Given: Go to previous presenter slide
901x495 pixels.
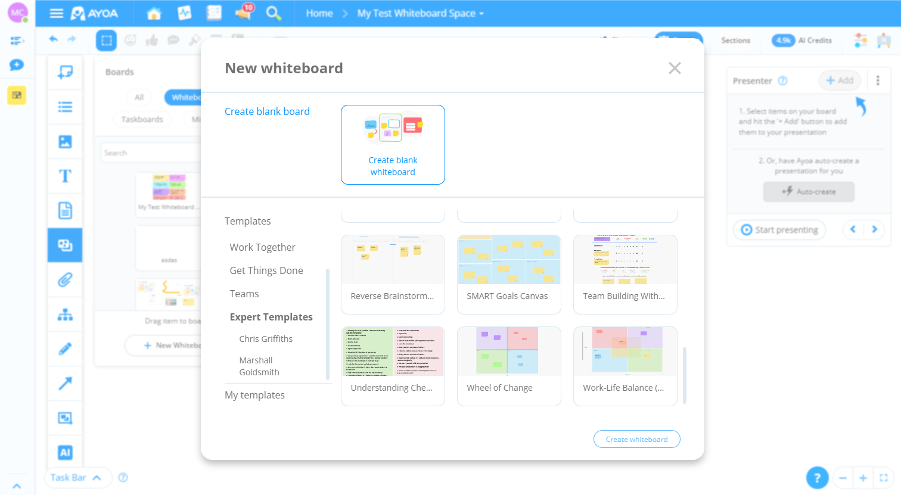Looking at the screenshot, I should point(853,229).
